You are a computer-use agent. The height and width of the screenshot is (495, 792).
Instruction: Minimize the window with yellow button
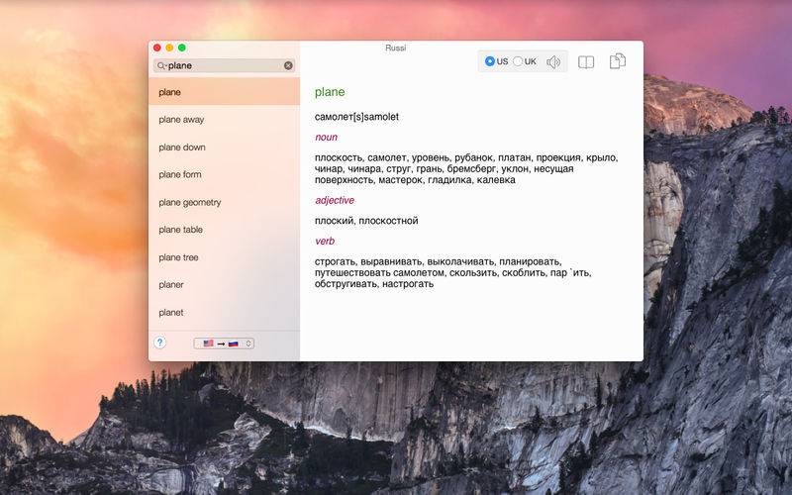click(169, 48)
